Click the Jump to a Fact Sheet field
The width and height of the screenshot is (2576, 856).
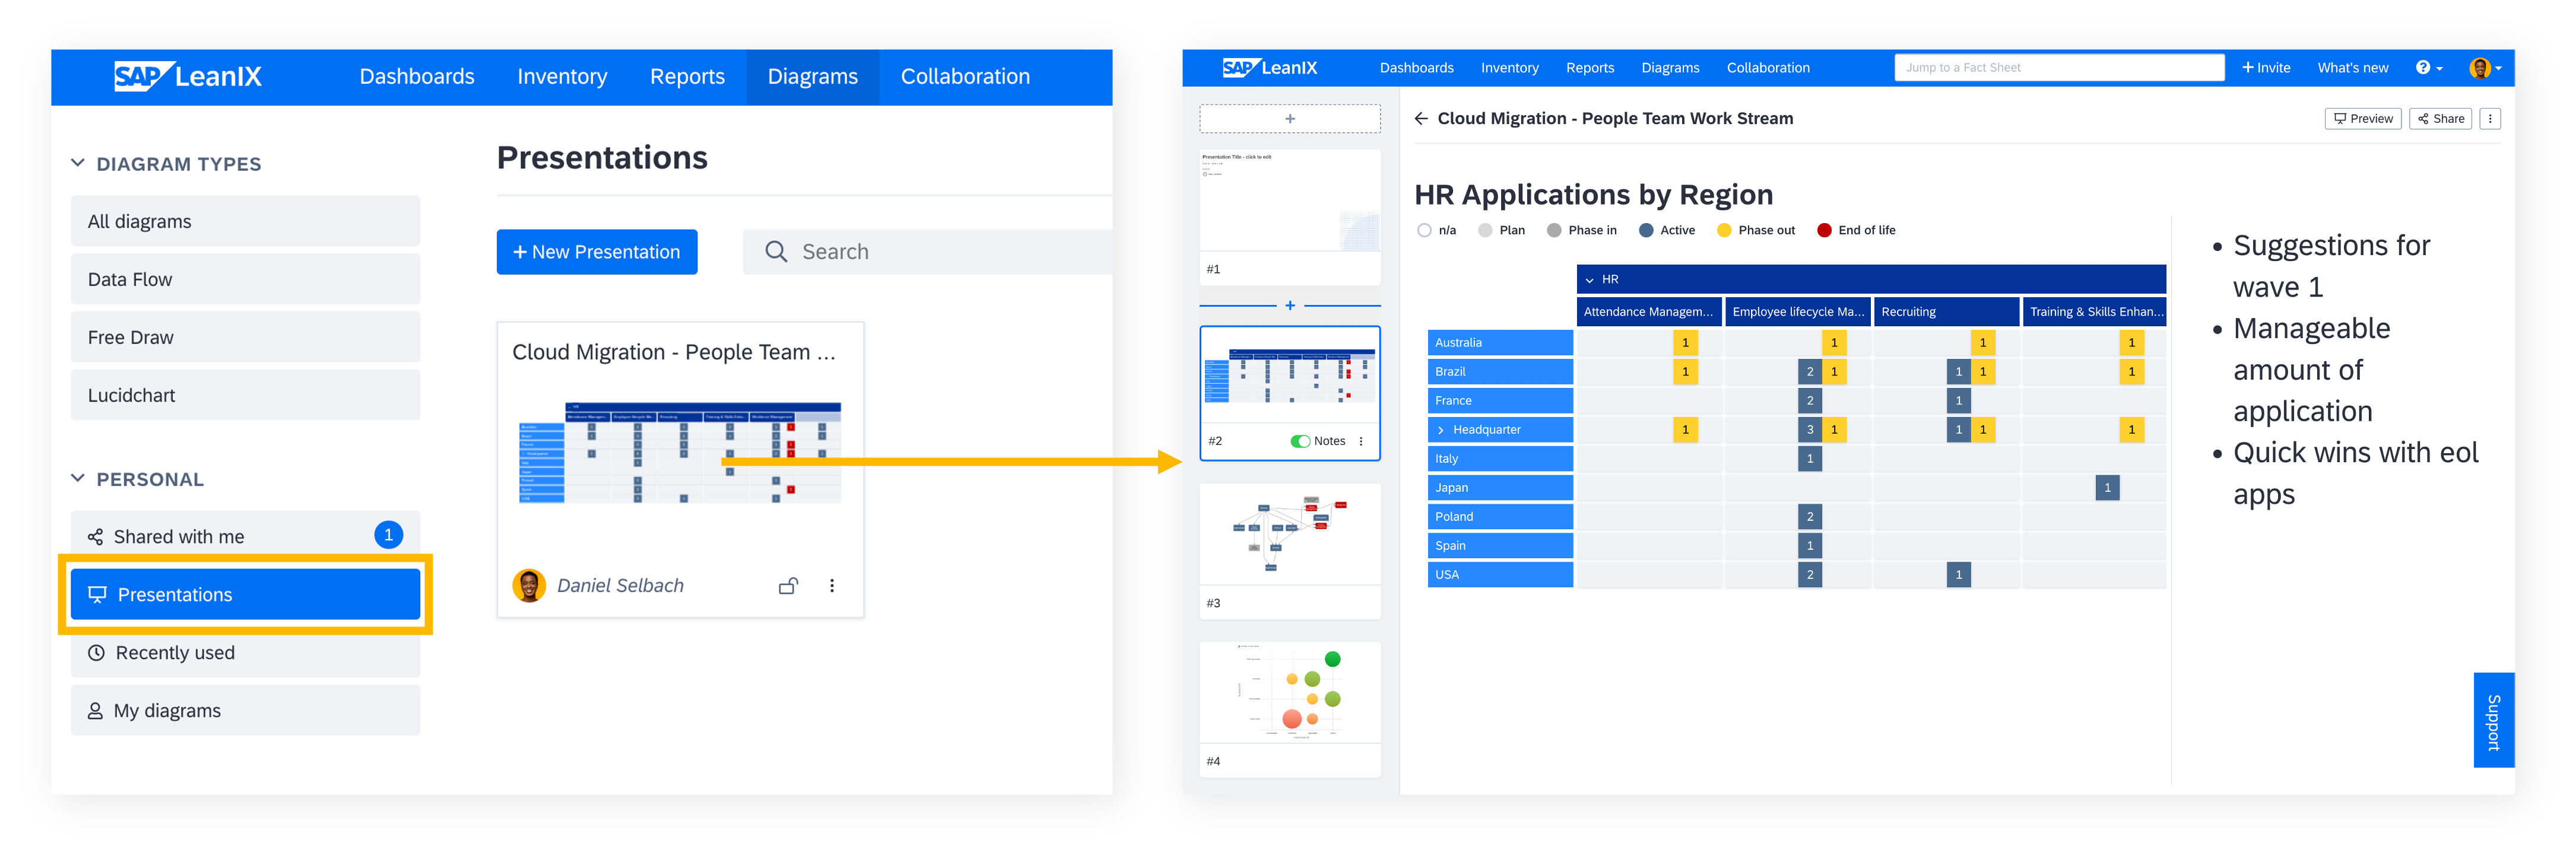[x=2059, y=68]
